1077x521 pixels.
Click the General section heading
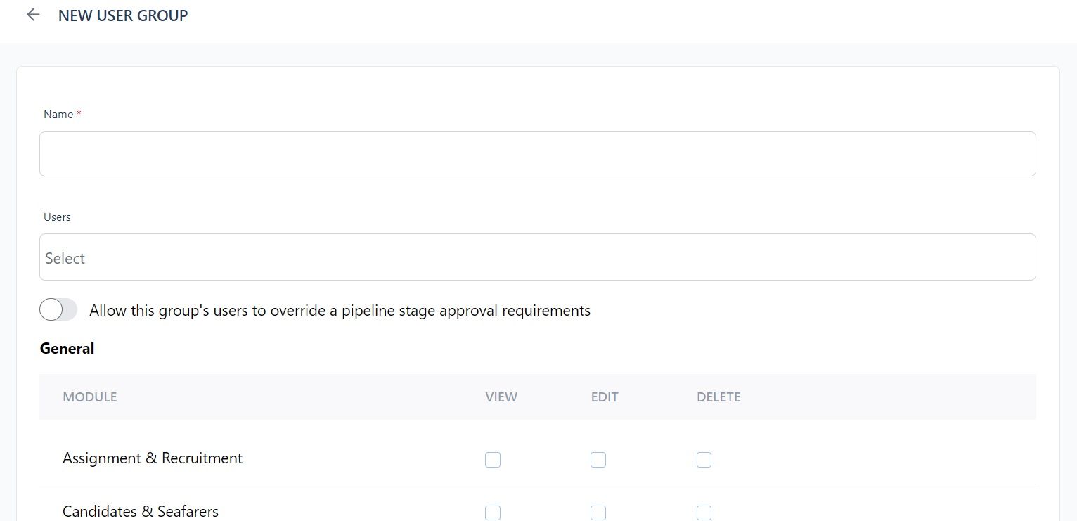[x=67, y=348]
